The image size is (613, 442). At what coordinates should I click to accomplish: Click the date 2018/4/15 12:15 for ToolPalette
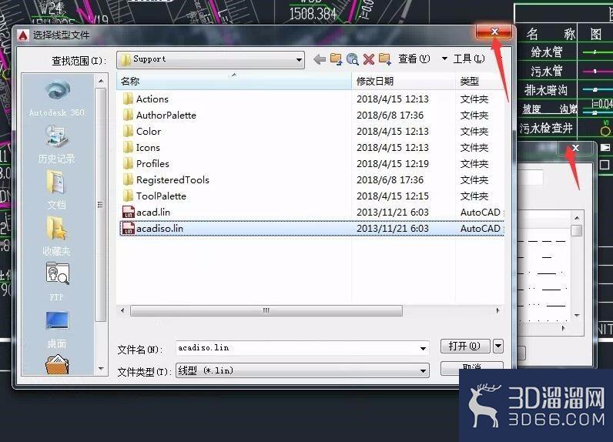[393, 196]
